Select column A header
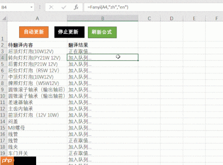 point(37,19)
